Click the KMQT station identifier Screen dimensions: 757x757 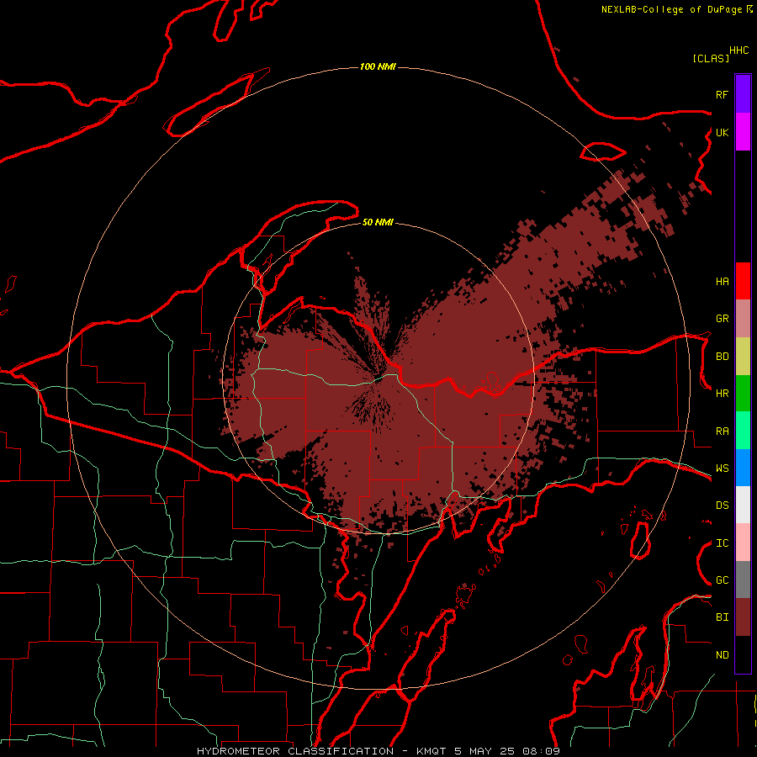click(x=432, y=751)
